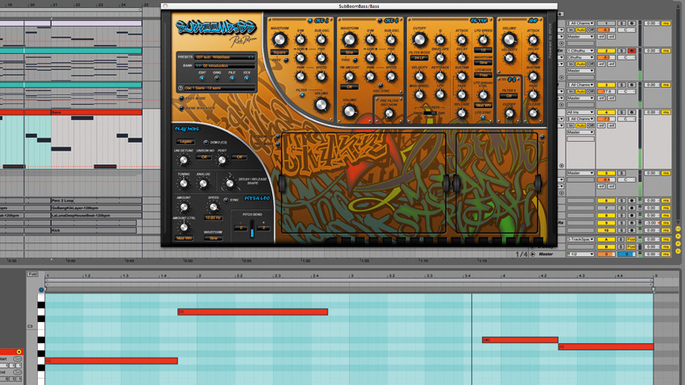Open the Filter Mode 24 LP selector
This screenshot has height=385, width=685.
pos(419,58)
